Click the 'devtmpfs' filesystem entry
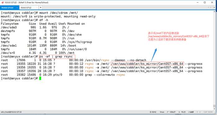The width and height of the screenshot is (217, 115). click(x=8, y=31)
